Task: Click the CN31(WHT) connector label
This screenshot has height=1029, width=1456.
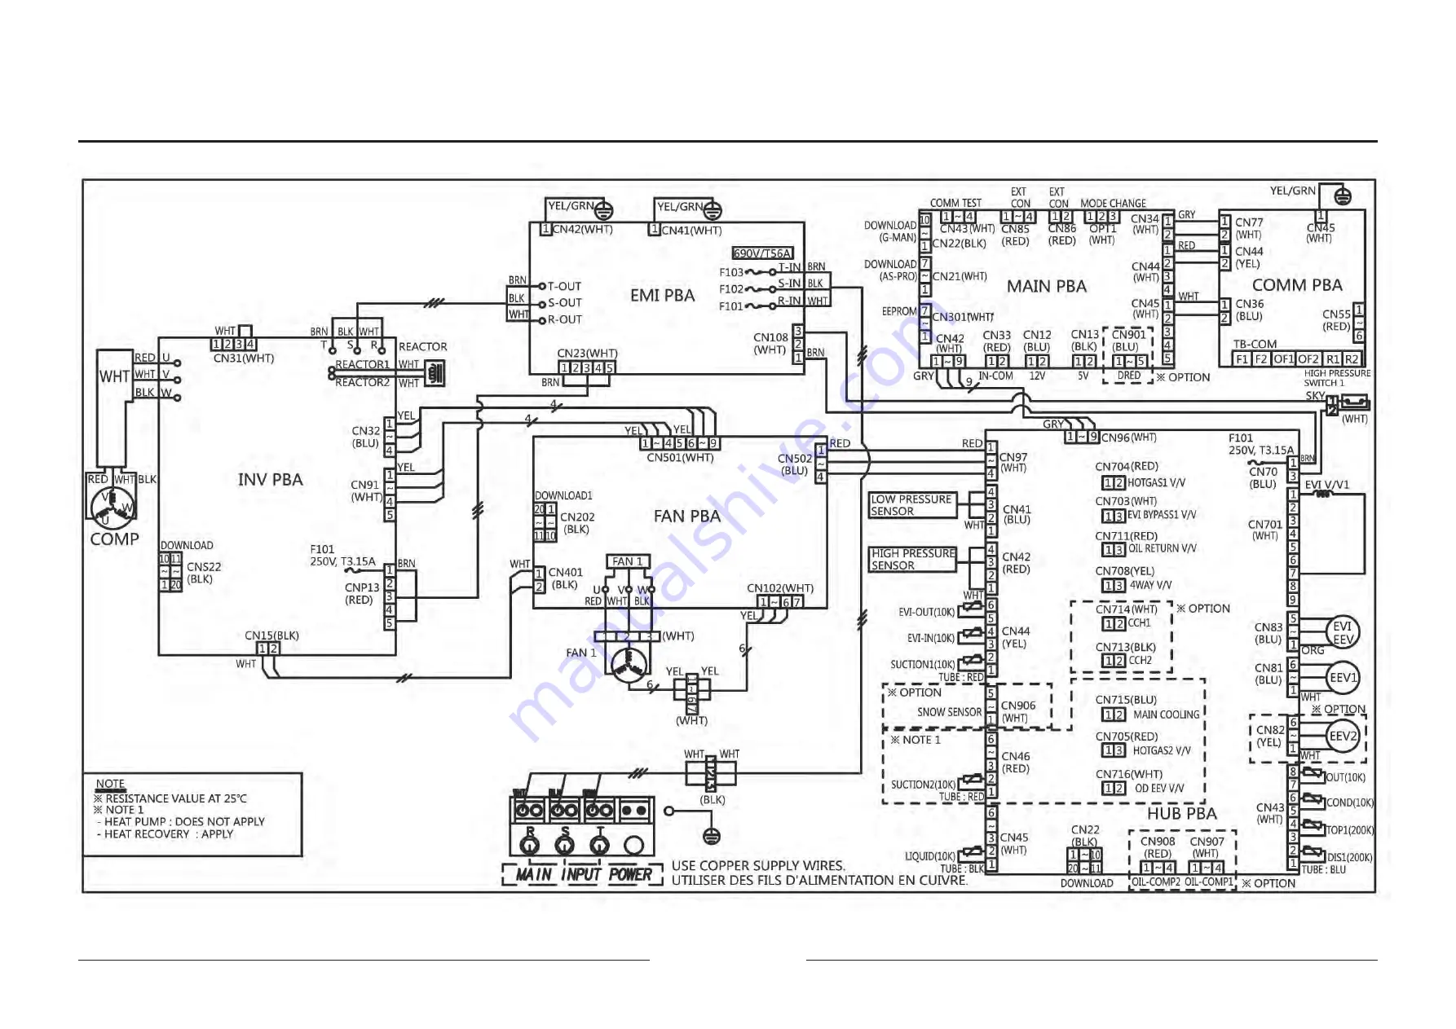Action: click(244, 358)
